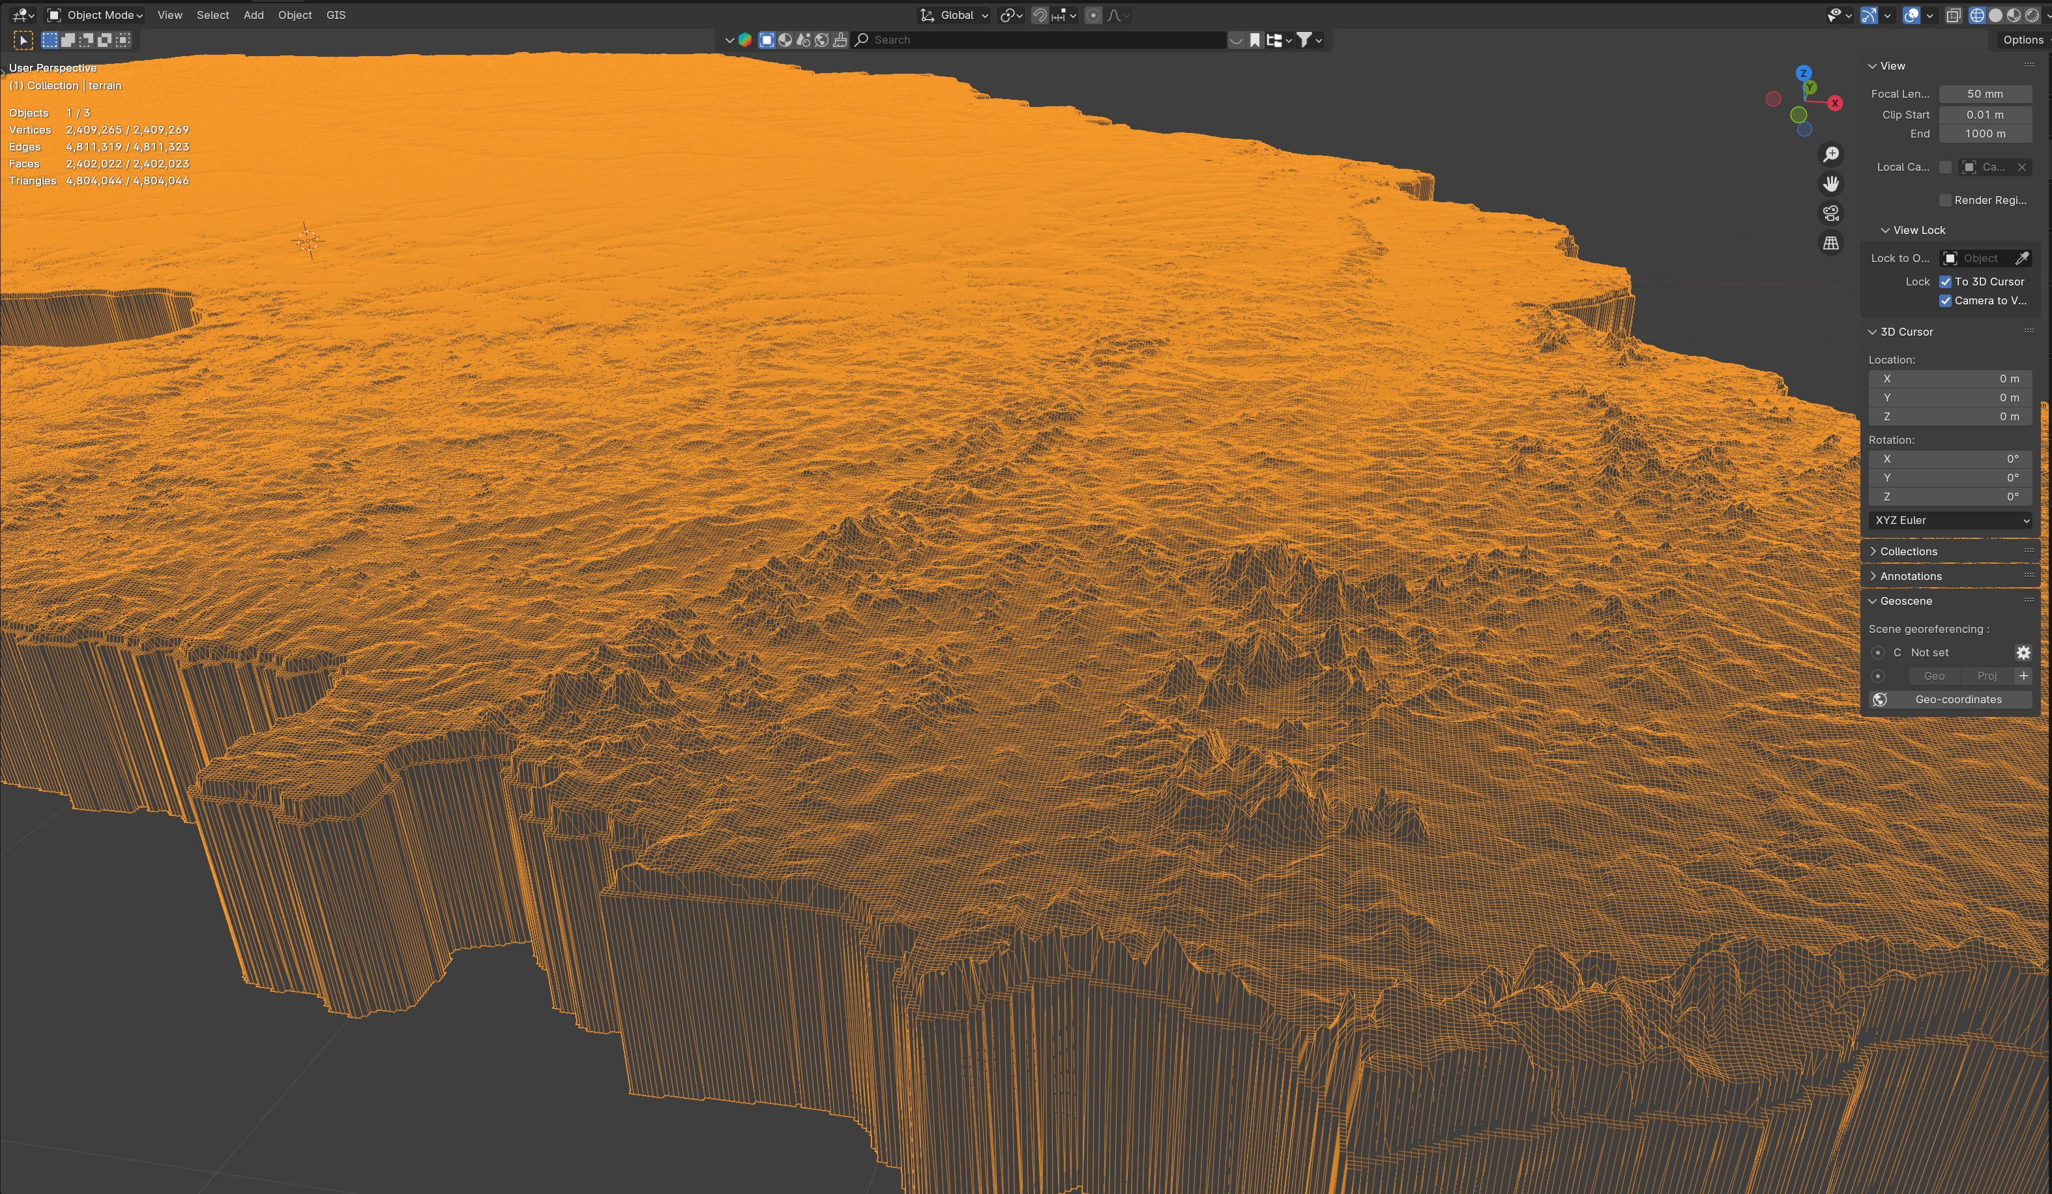The image size is (2052, 1194).
Task: Click the Geo-coordinates button
Action: click(x=1957, y=699)
